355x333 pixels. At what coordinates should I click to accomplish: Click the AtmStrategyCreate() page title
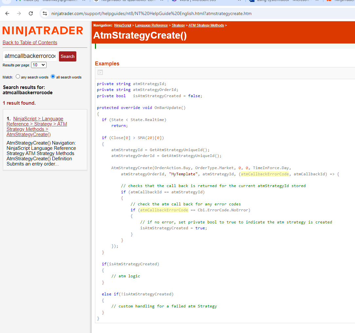[140, 36]
